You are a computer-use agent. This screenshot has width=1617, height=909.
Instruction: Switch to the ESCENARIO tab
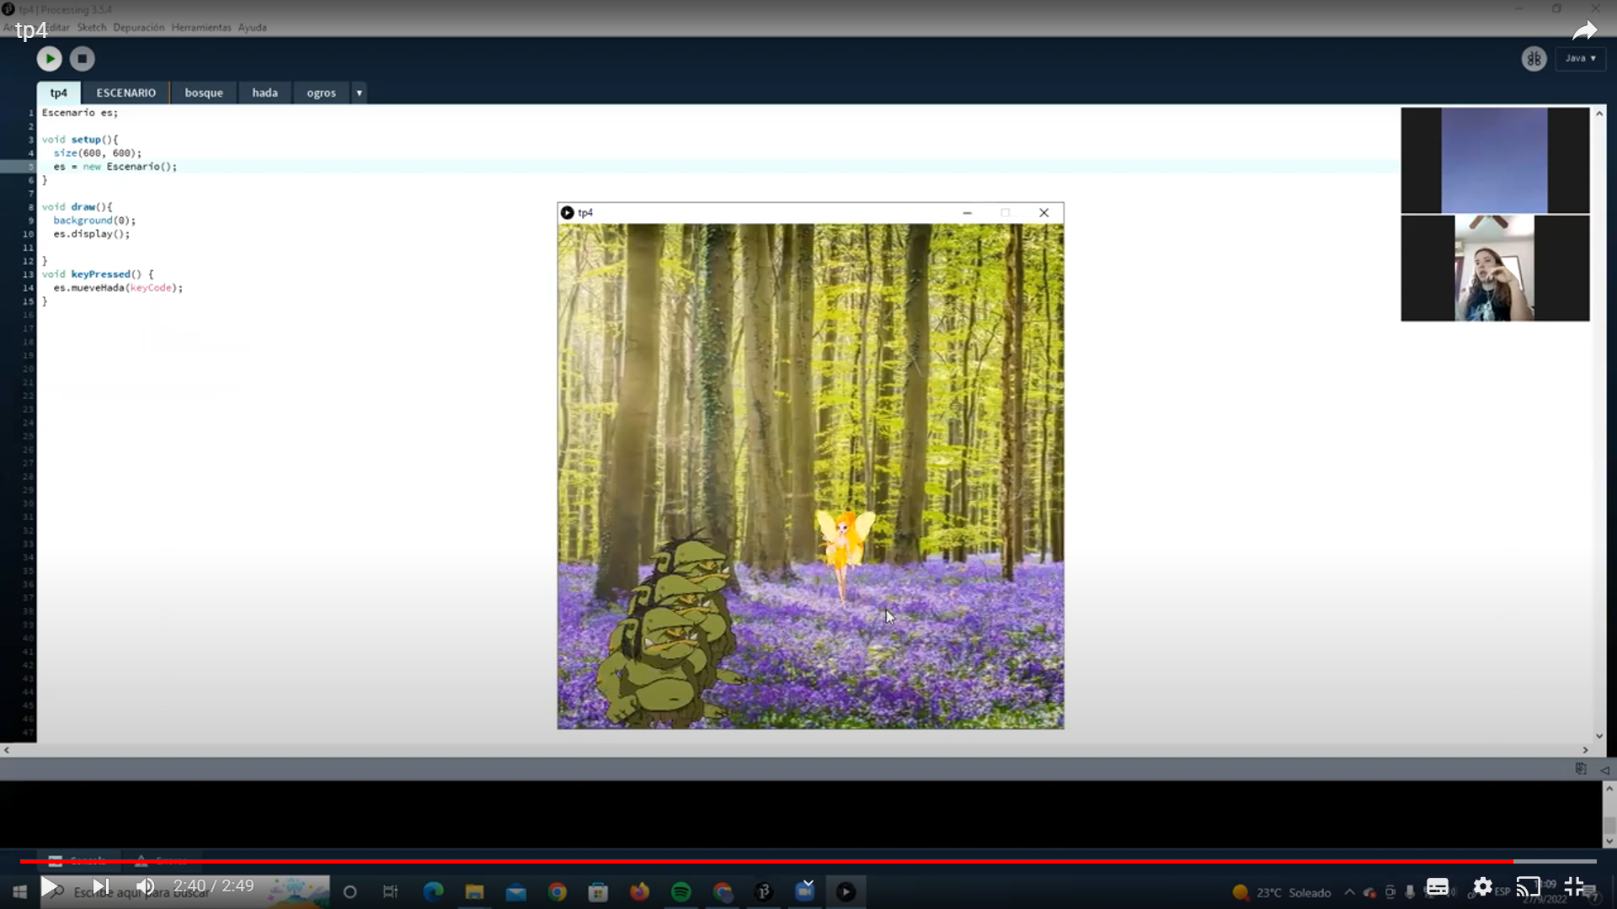click(x=125, y=93)
